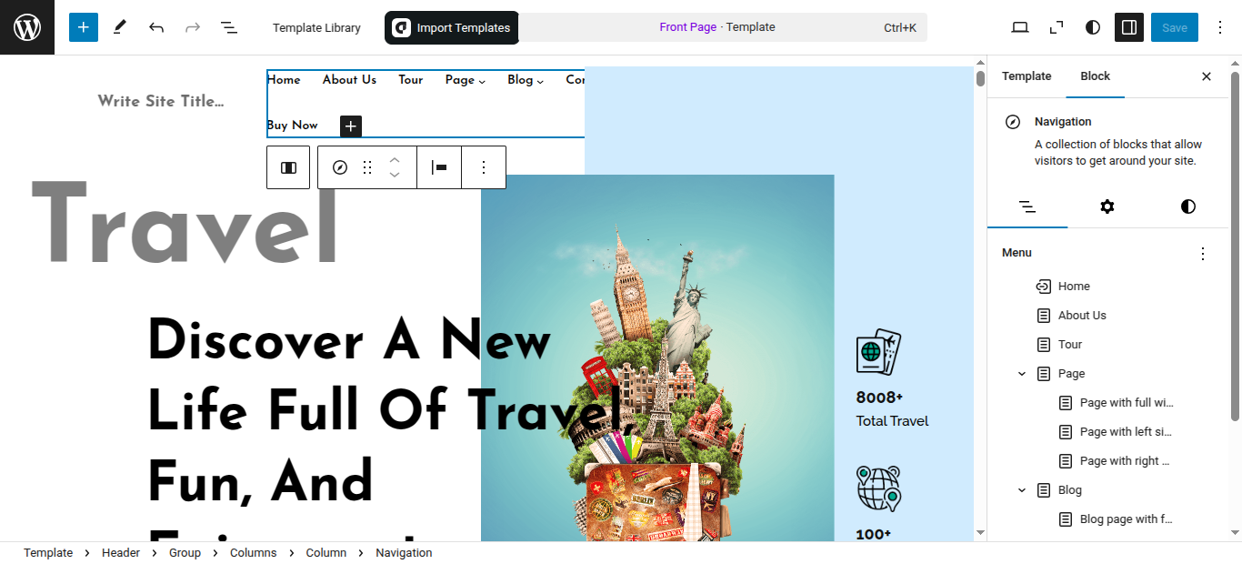Select About Us in menu list
Image resolution: width=1242 pixels, height=564 pixels.
pyautogui.click(x=1082, y=316)
